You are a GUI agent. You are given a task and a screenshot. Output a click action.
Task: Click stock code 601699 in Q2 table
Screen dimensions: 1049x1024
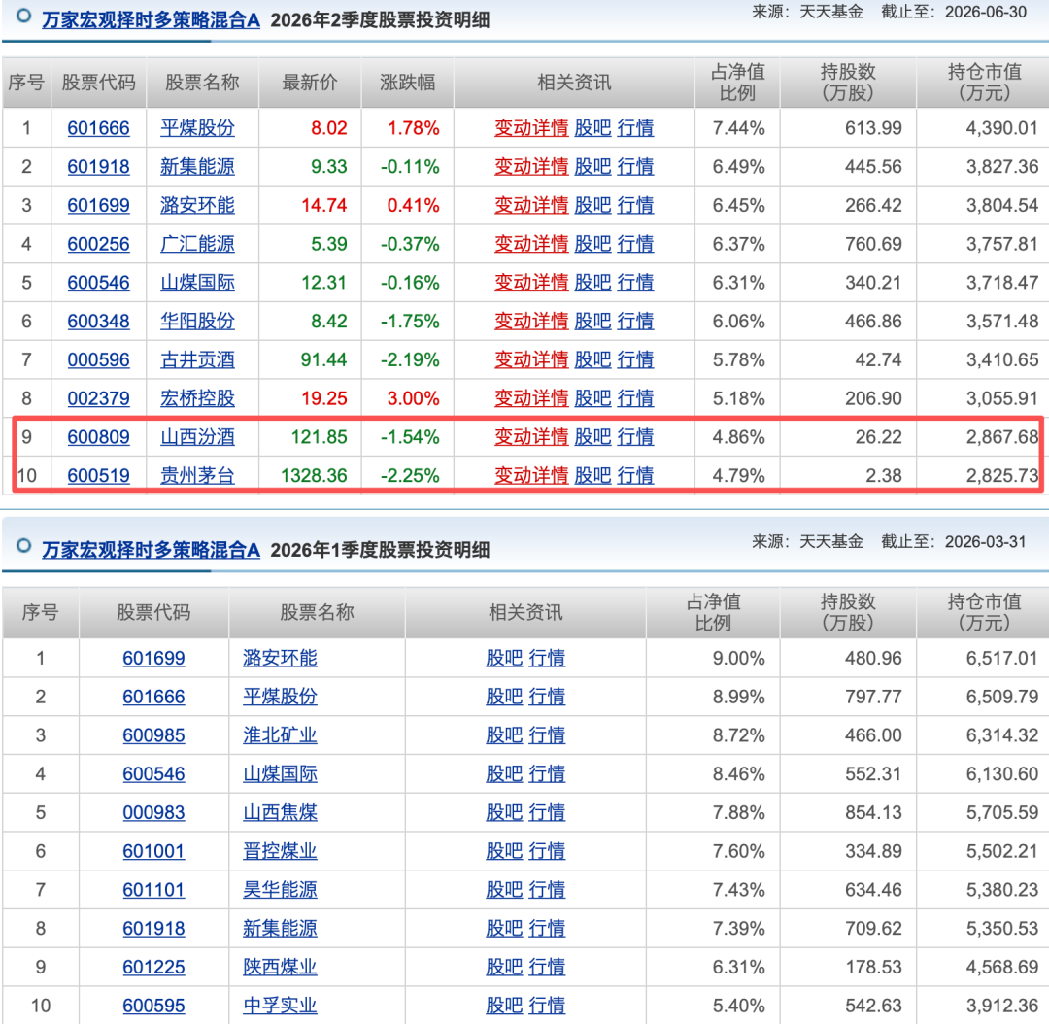[x=98, y=205]
